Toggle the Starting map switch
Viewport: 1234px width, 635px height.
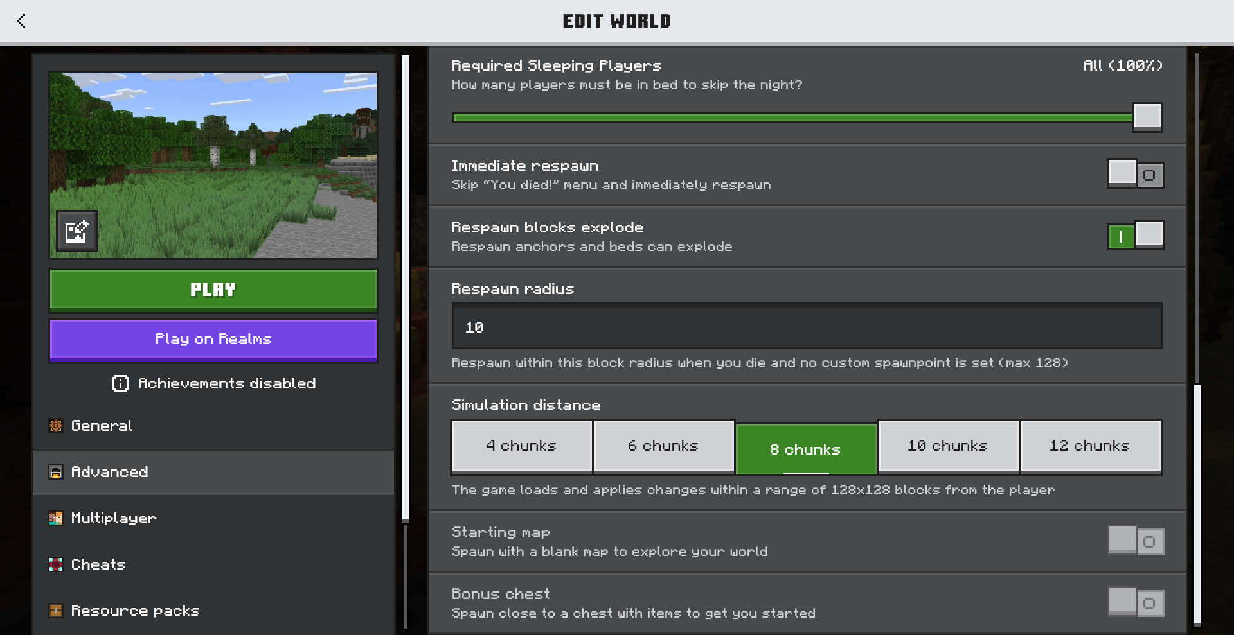click(x=1135, y=541)
